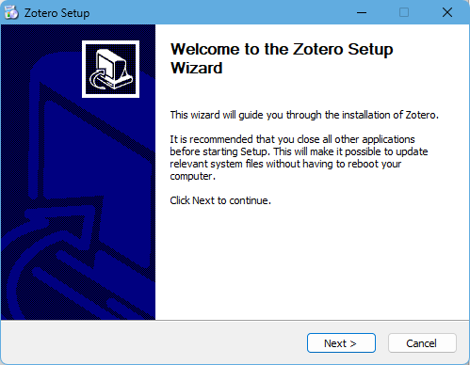The height and width of the screenshot is (365, 470).
Task: Click the Next > button
Action: point(341,343)
